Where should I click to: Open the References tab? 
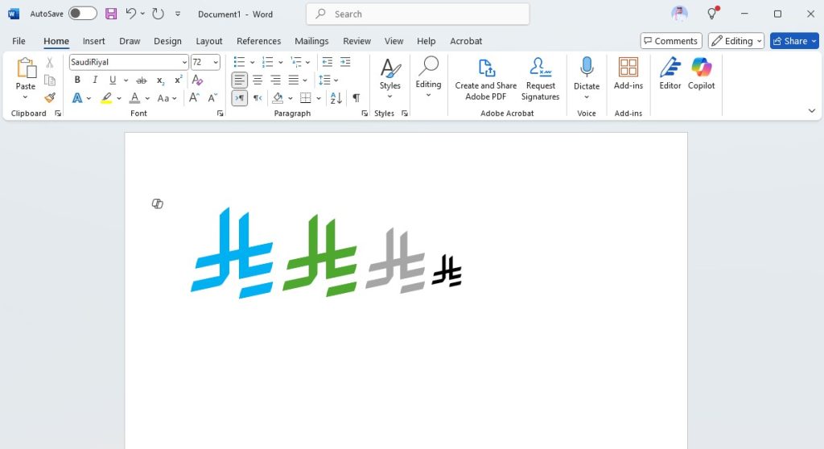click(258, 41)
